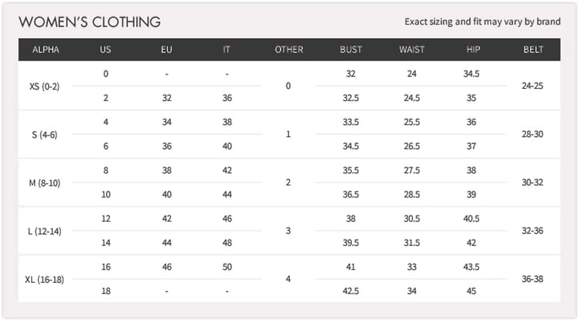579x321 pixels.
Task: Select the 36-38 belt size cell
Action: click(532, 280)
